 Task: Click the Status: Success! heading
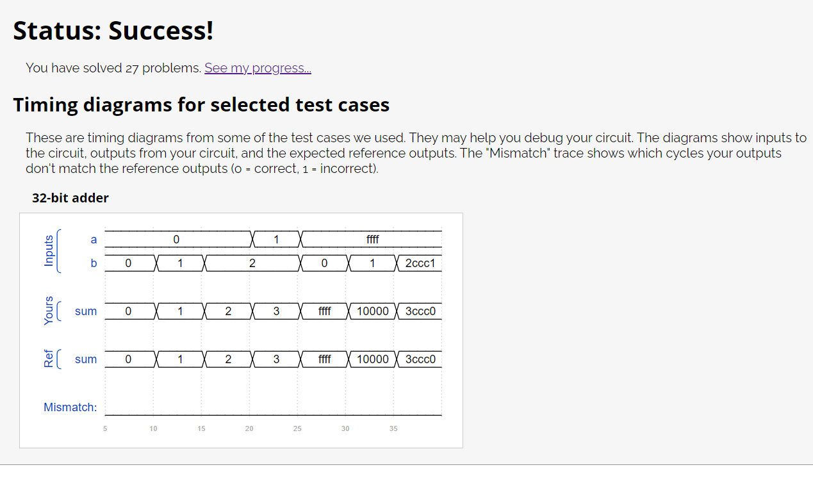pyautogui.click(x=113, y=30)
